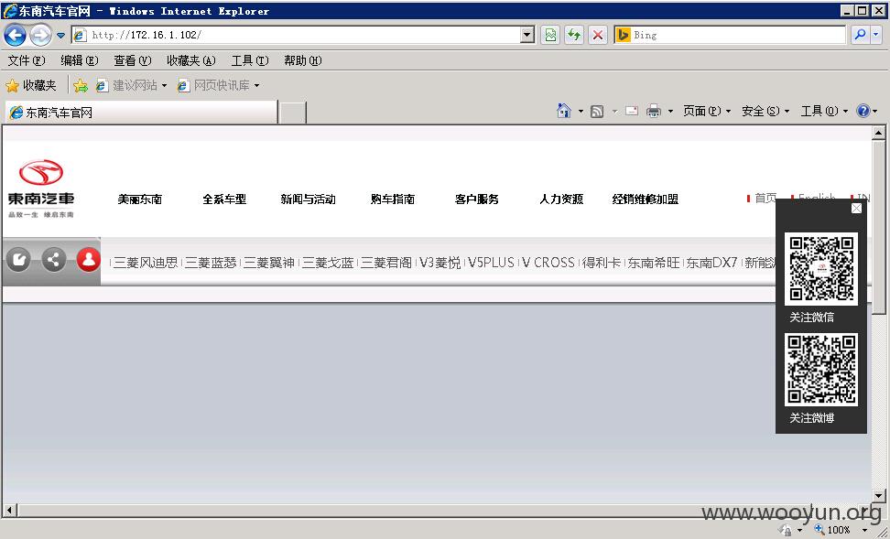Close the QR code popup panel
The width and height of the screenshot is (890, 539).
tap(856, 209)
